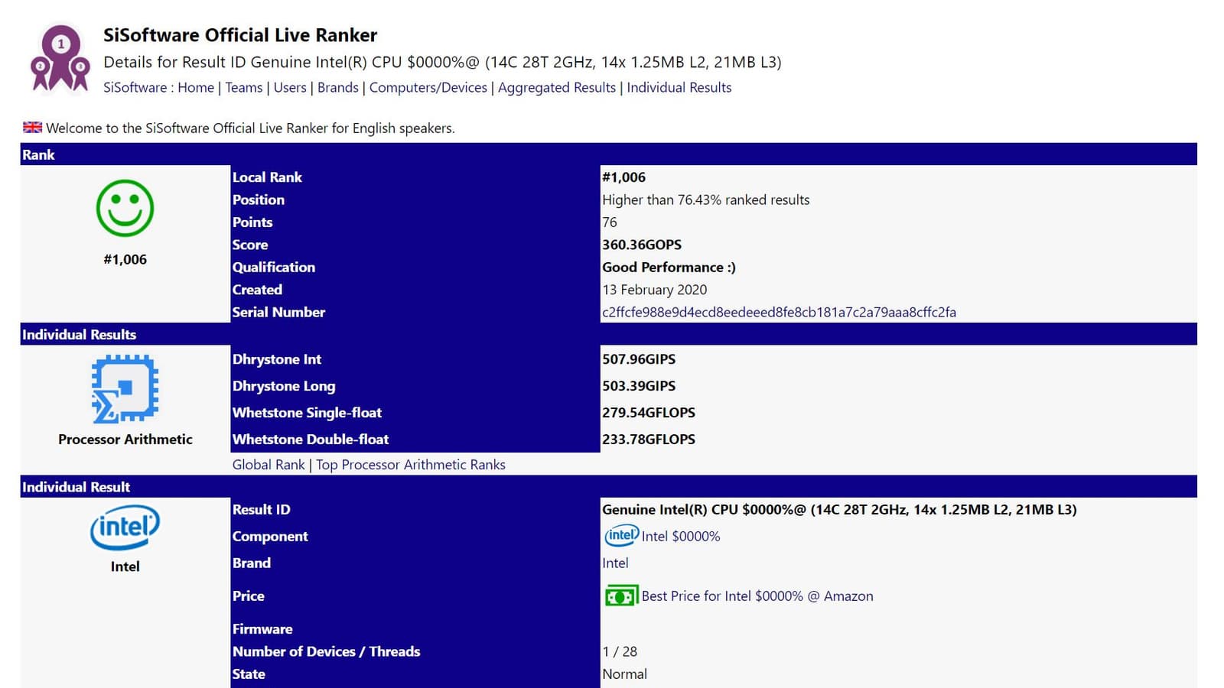The image size is (1224, 688).
Task: Go to the Home page link
Action: [196, 88]
